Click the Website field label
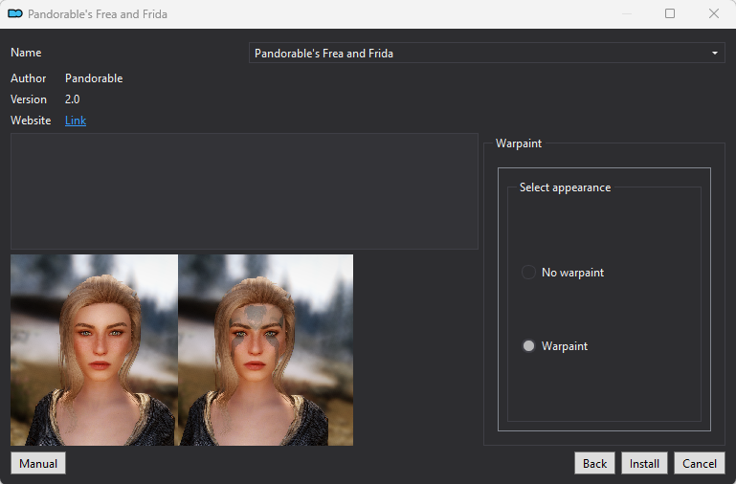This screenshot has width=736, height=484. point(31,121)
